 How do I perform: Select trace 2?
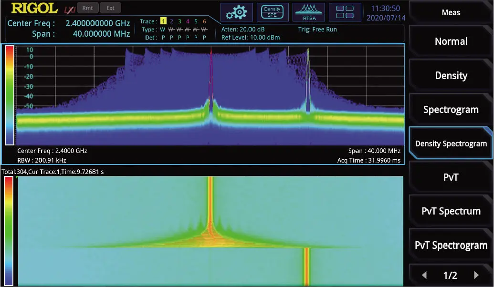click(x=171, y=21)
